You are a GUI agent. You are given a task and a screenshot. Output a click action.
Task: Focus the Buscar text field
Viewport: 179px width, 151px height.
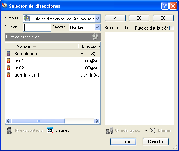coord(37,27)
